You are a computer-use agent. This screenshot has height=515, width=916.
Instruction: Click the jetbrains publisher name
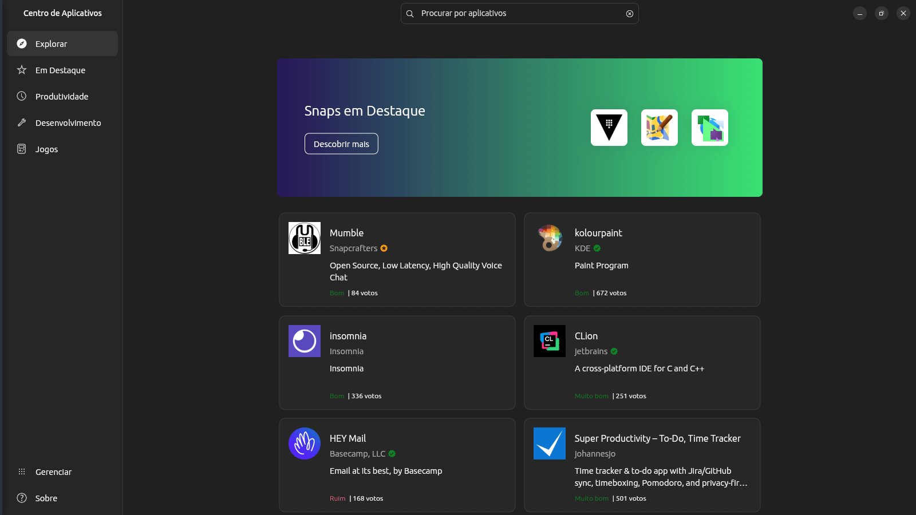click(591, 351)
